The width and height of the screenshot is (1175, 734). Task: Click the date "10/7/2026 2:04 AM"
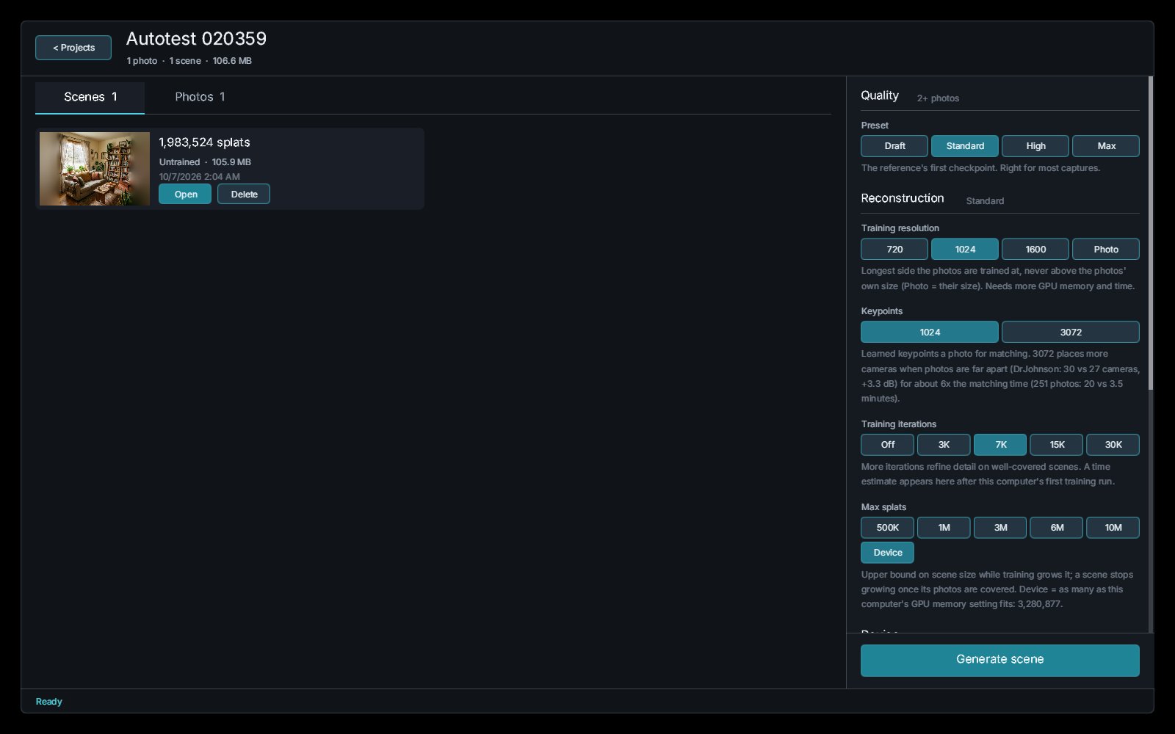(x=199, y=177)
